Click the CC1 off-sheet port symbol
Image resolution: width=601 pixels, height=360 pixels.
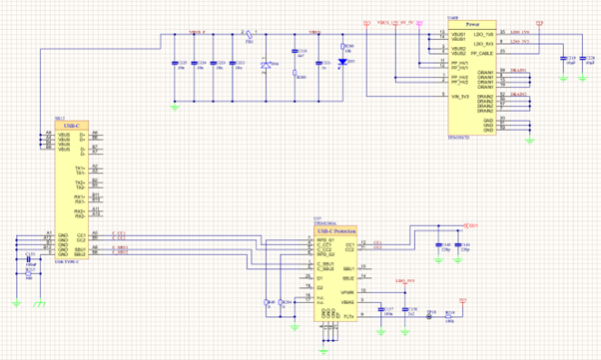tap(470, 226)
